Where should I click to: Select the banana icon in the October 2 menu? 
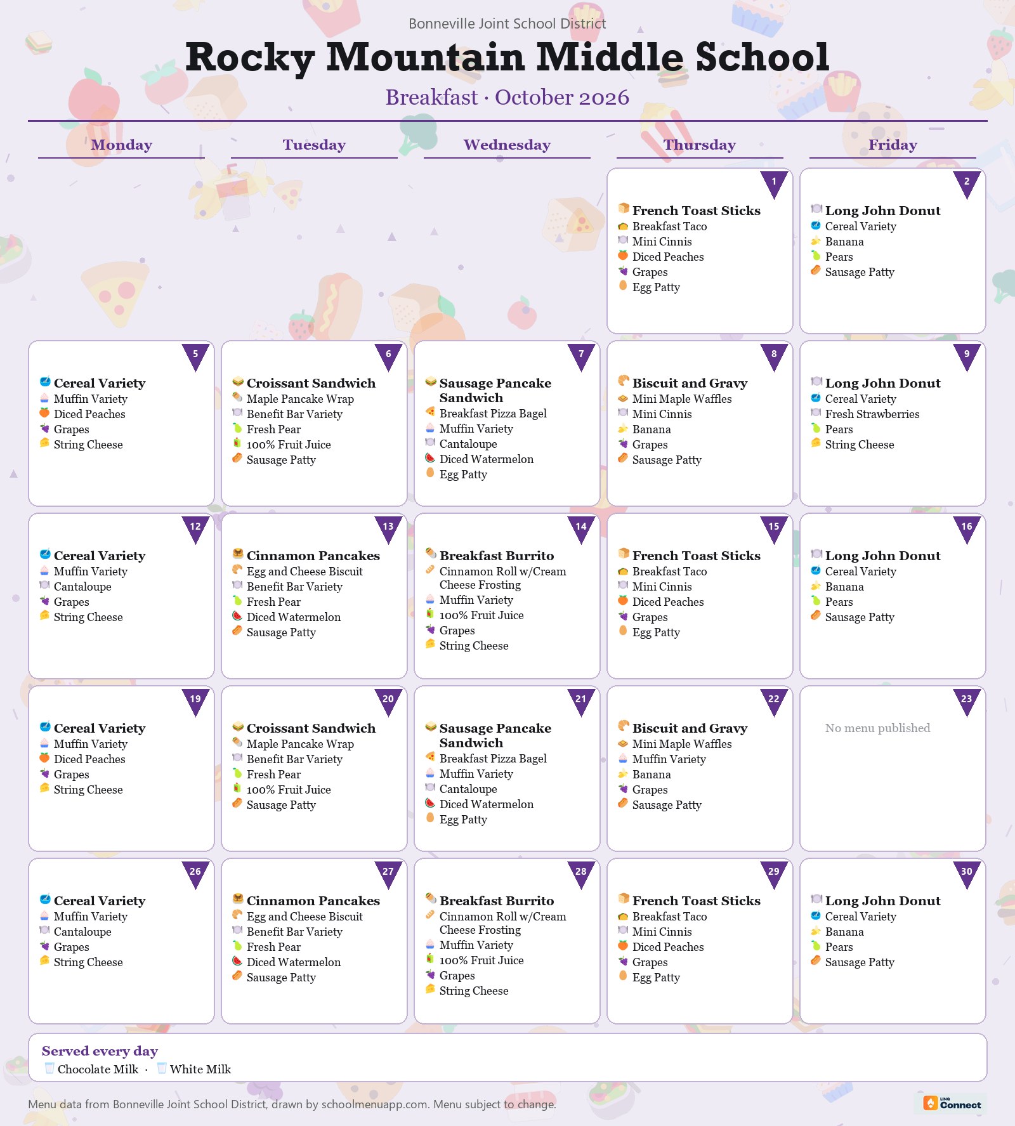(816, 241)
